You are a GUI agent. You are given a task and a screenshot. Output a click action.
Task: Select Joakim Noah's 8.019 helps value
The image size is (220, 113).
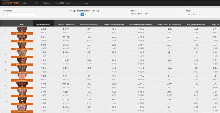65,108
